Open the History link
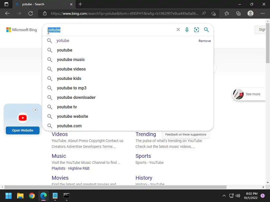 pos(144,178)
